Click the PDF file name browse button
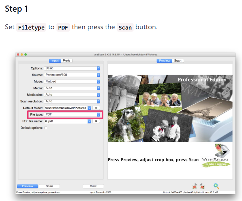 [96, 121]
